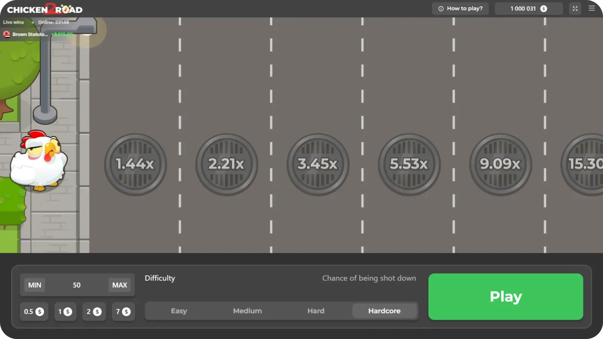The height and width of the screenshot is (339, 603).
Task: Switch difficulty to Easy
Action: pyautogui.click(x=179, y=311)
